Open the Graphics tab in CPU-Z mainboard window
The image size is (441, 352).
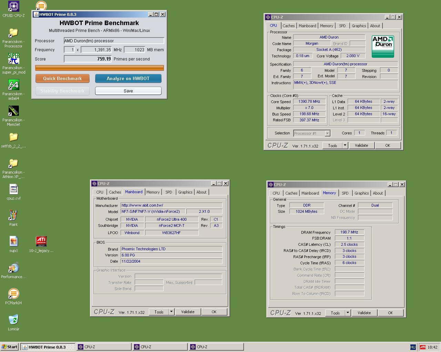tap(185, 192)
